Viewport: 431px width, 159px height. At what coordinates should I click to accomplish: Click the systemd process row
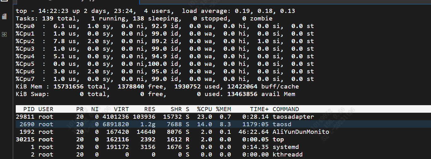point(165,147)
